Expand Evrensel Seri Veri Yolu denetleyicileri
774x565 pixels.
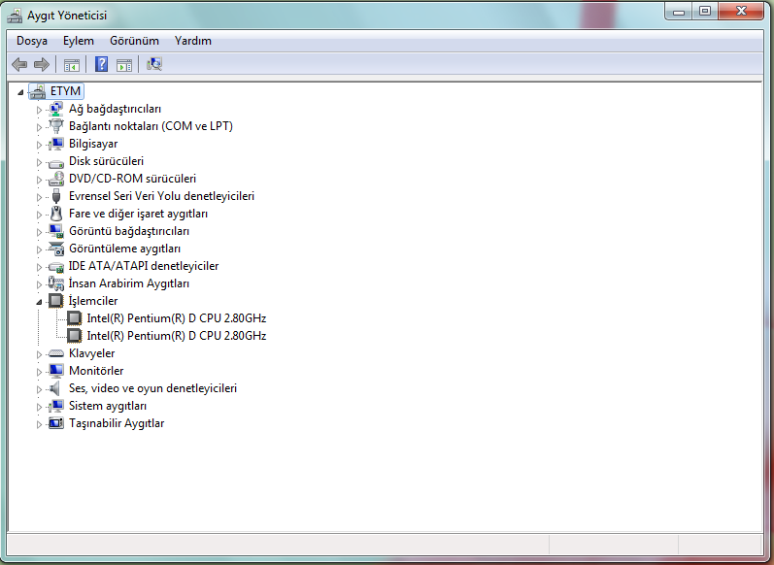(x=39, y=197)
